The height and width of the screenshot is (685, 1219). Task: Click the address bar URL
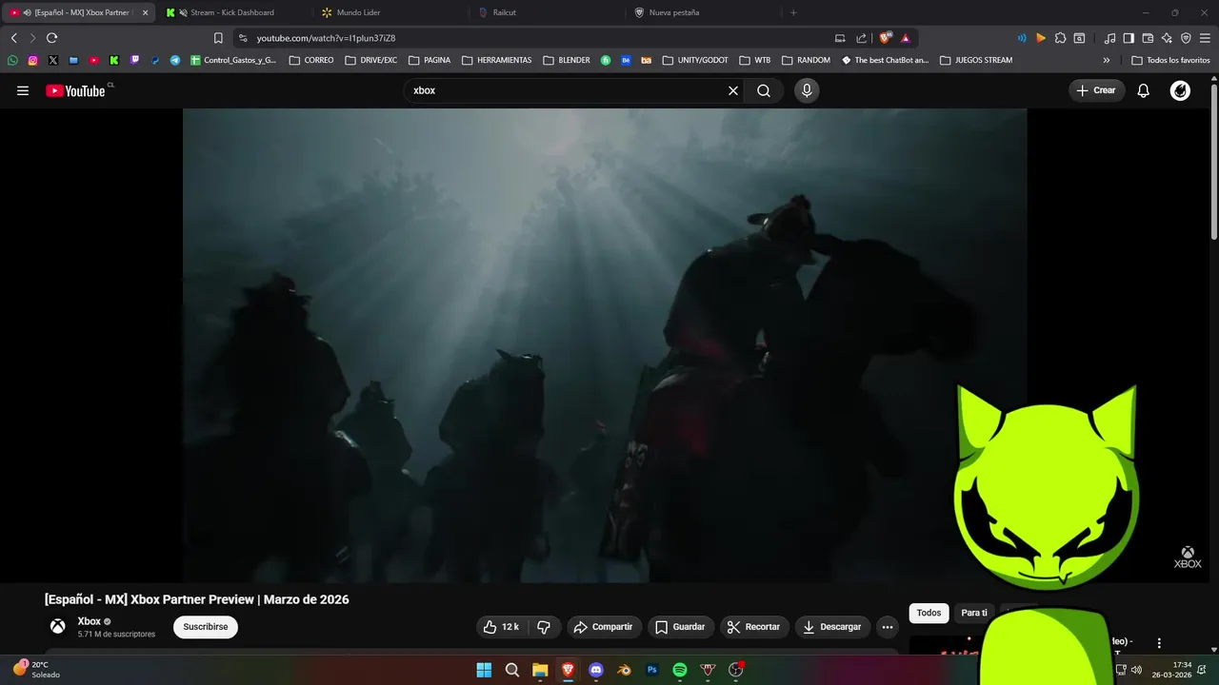pyautogui.click(x=326, y=38)
